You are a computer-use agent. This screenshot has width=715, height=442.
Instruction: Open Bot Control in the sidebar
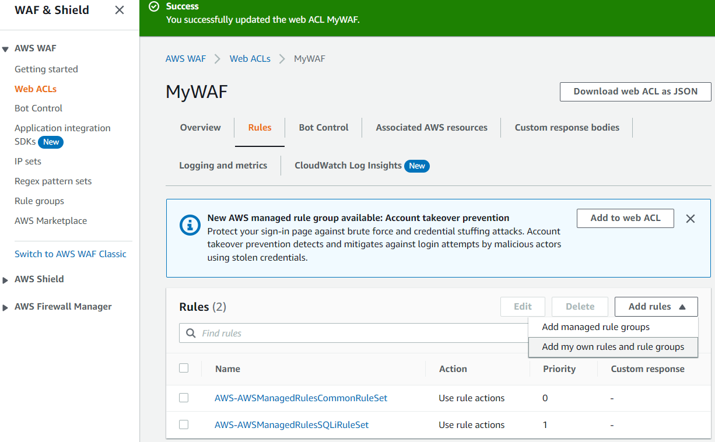click(x=38, y=108)
